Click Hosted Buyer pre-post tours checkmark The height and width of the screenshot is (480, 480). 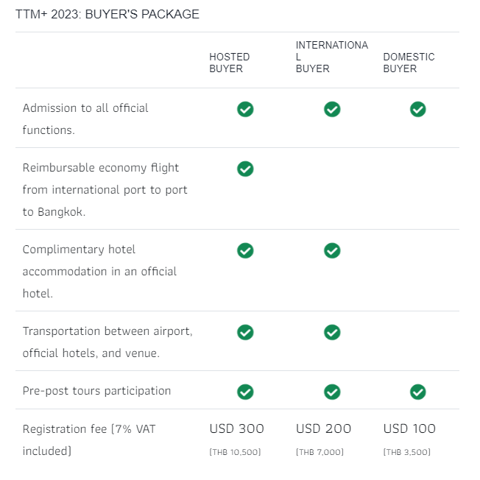coord(245,392)
